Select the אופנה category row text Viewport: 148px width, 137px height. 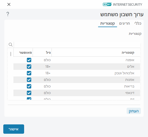[130, 60]
